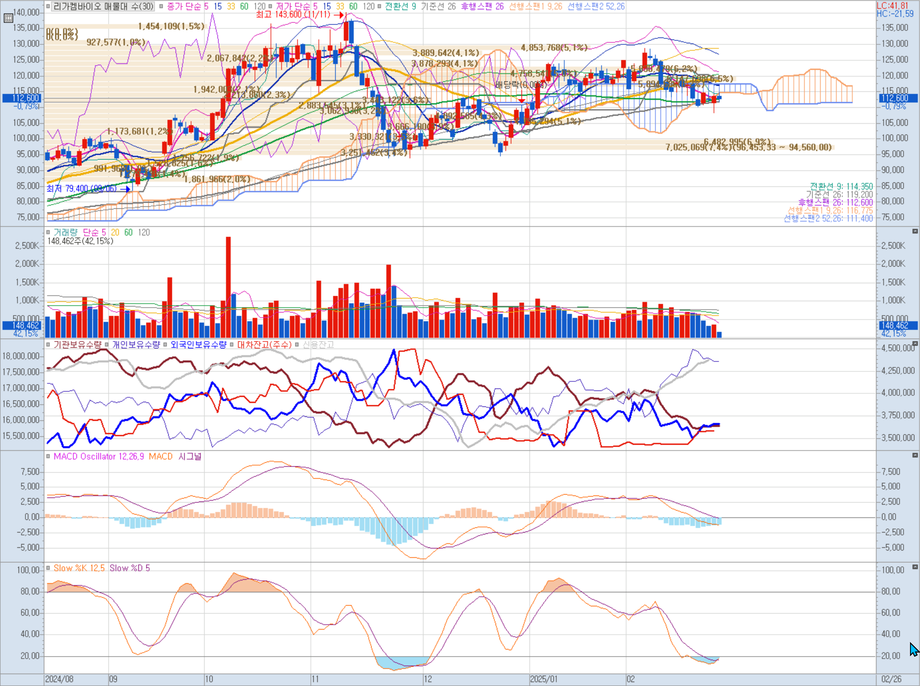Click the square marker before MACD Oscillator label
Screen dimensions: 920x686
click(x=48, y=456)
